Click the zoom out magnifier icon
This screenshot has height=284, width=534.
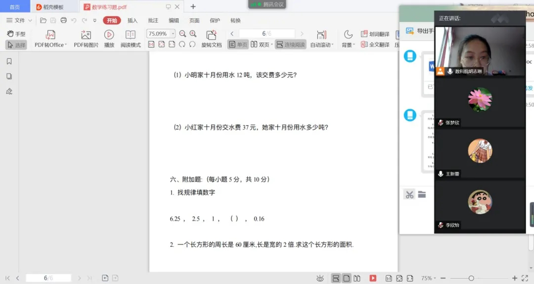(182, 34)
